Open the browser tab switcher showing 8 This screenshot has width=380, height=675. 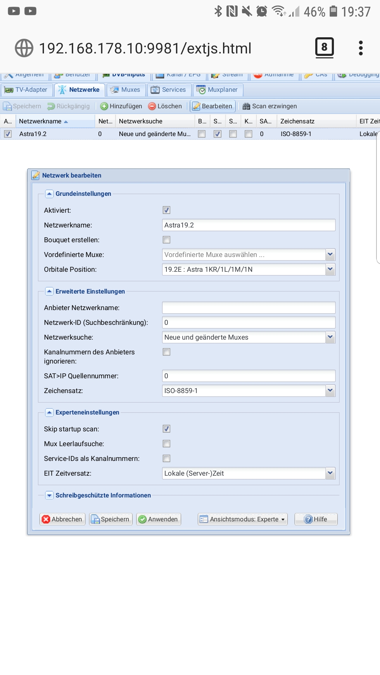coord(324,47)
